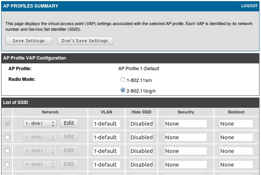
Task: Open the 1 - dlink1 network dropdown
Action: click(x=40, y=123)
